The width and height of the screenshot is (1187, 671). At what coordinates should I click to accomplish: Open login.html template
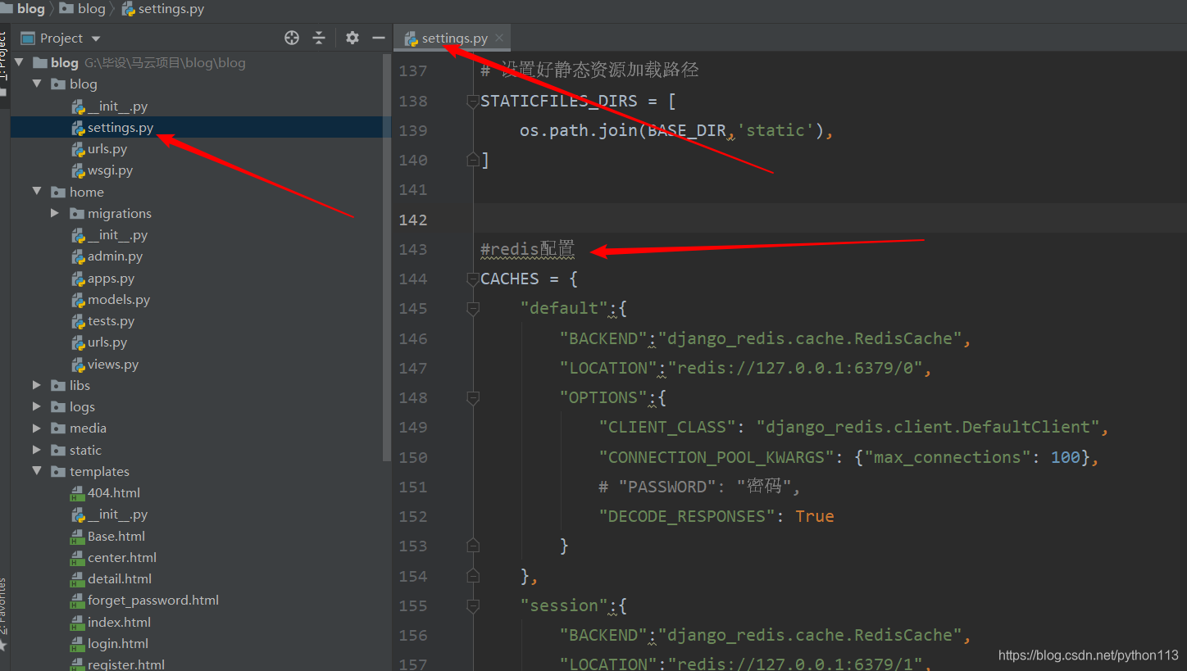tap(118, 643)
